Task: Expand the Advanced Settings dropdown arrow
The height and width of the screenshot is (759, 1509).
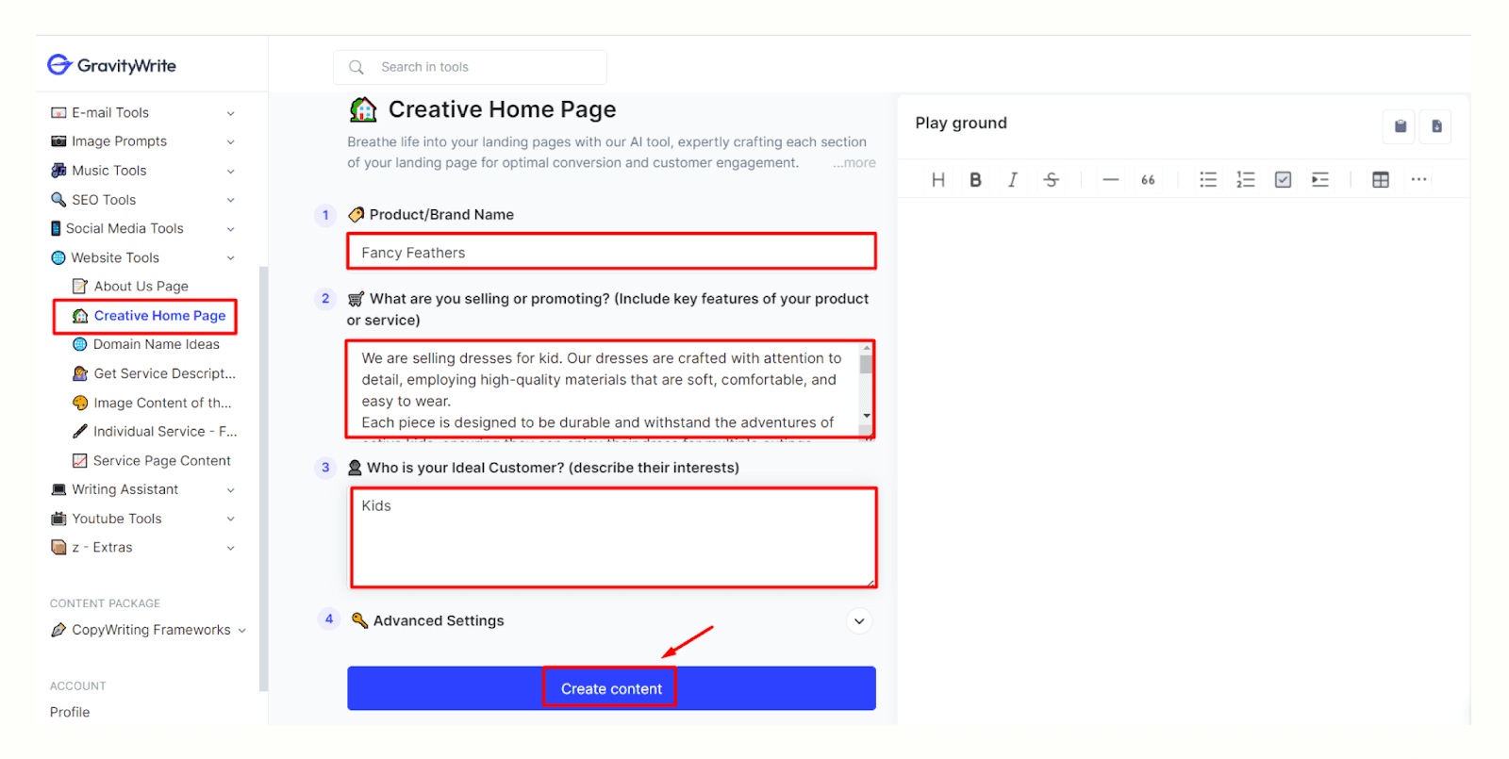Action: (x=859, y=621)
